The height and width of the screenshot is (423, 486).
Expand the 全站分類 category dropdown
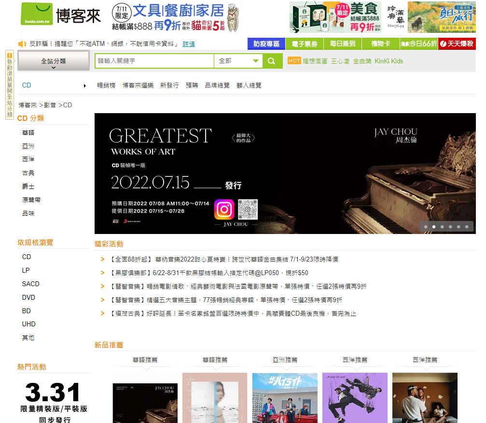tap(53, 61)
